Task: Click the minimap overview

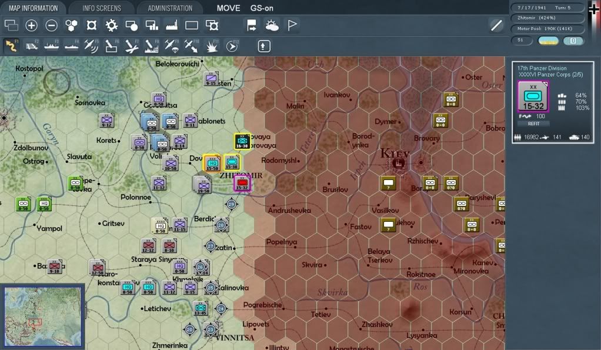Action: tap(42, 316)
